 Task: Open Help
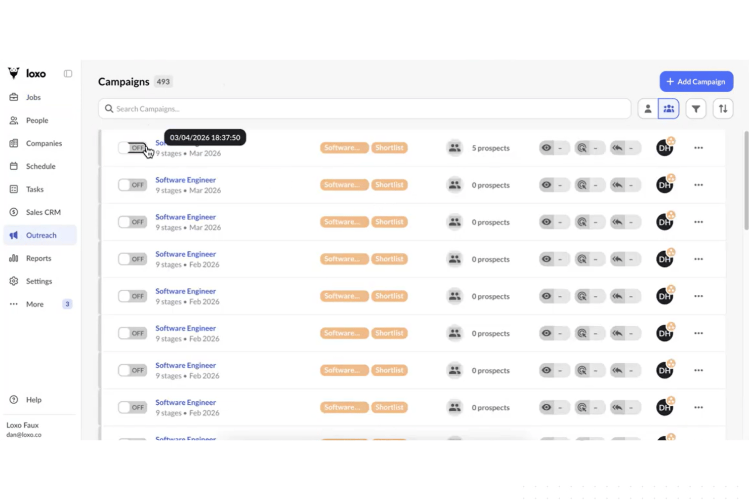[x=33, y=400]
